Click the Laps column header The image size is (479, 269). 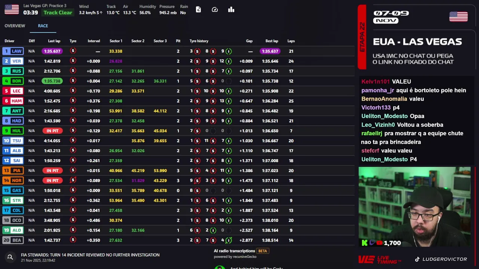point(291,41)
